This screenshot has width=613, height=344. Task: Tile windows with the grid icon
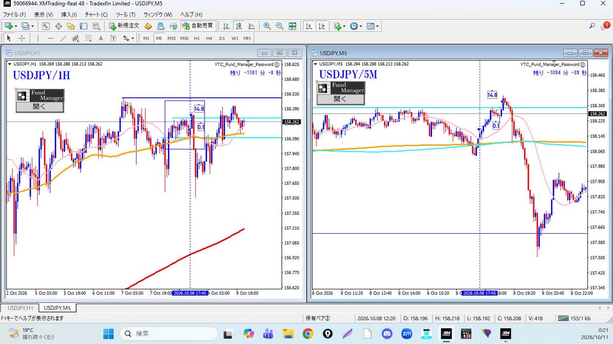pyautogui.click(x=292, y=26)
